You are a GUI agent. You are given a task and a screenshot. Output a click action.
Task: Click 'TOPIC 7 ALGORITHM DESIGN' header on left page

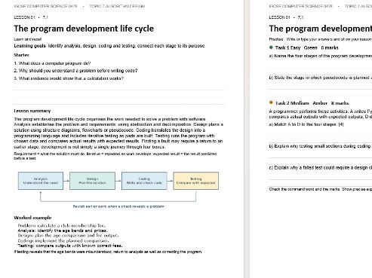(117, 6)
